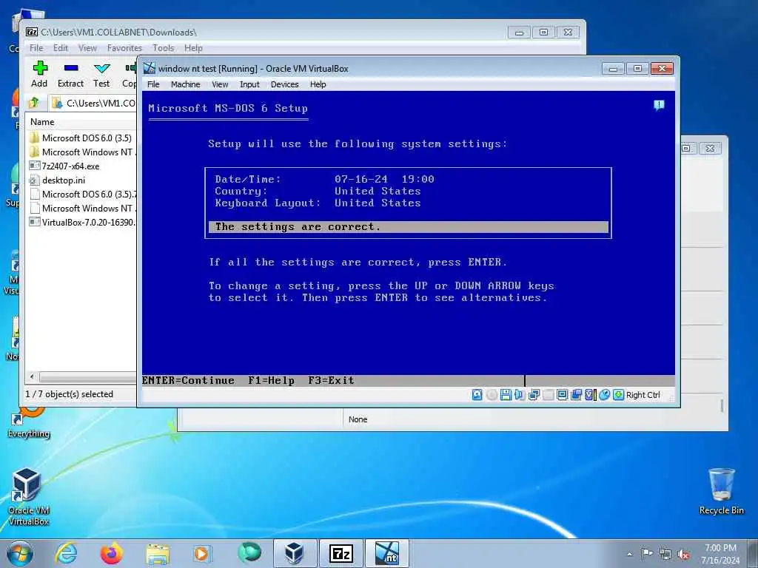Open the VirtualBox Devices menu
This screenshot has height=568, width=758.
tap(285, 84)
